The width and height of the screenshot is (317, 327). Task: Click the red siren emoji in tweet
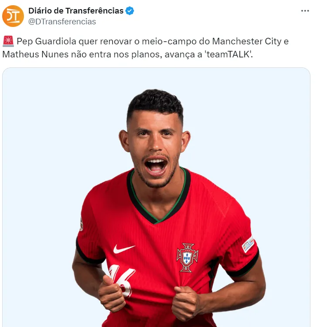tap(8, 41)
